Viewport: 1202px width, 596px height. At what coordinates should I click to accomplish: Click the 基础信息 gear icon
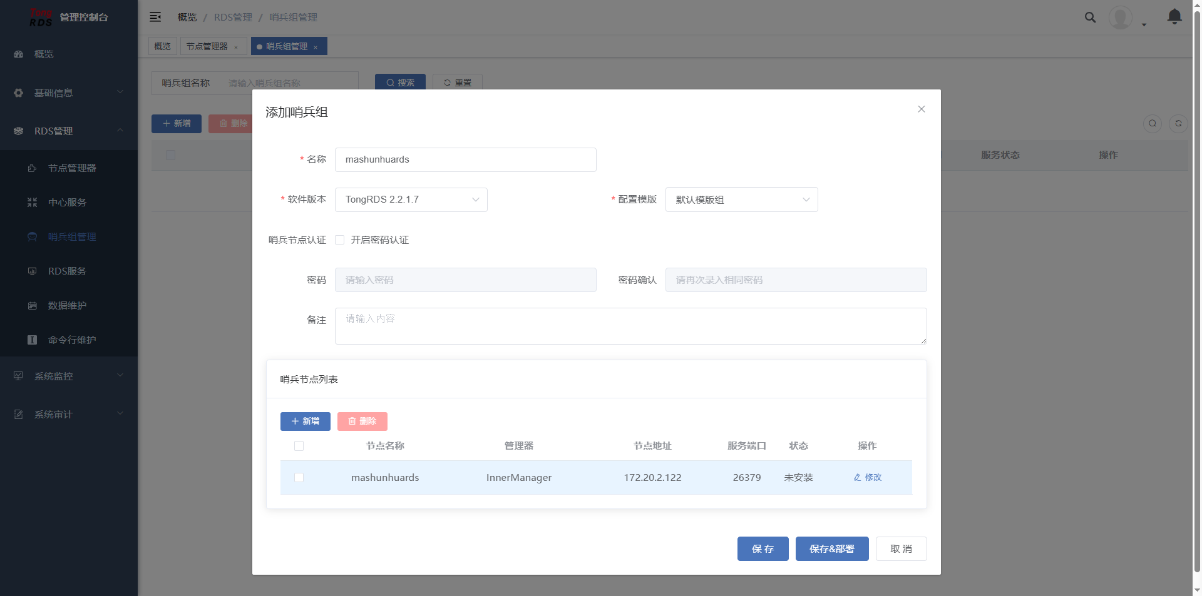(19, 93)
